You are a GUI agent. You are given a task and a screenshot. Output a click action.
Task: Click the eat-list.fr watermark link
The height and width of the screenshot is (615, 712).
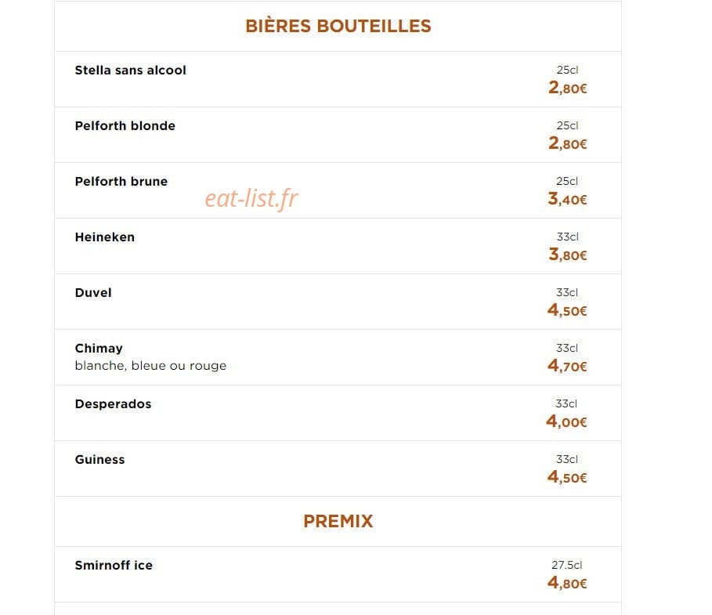[x=251, y=198]
